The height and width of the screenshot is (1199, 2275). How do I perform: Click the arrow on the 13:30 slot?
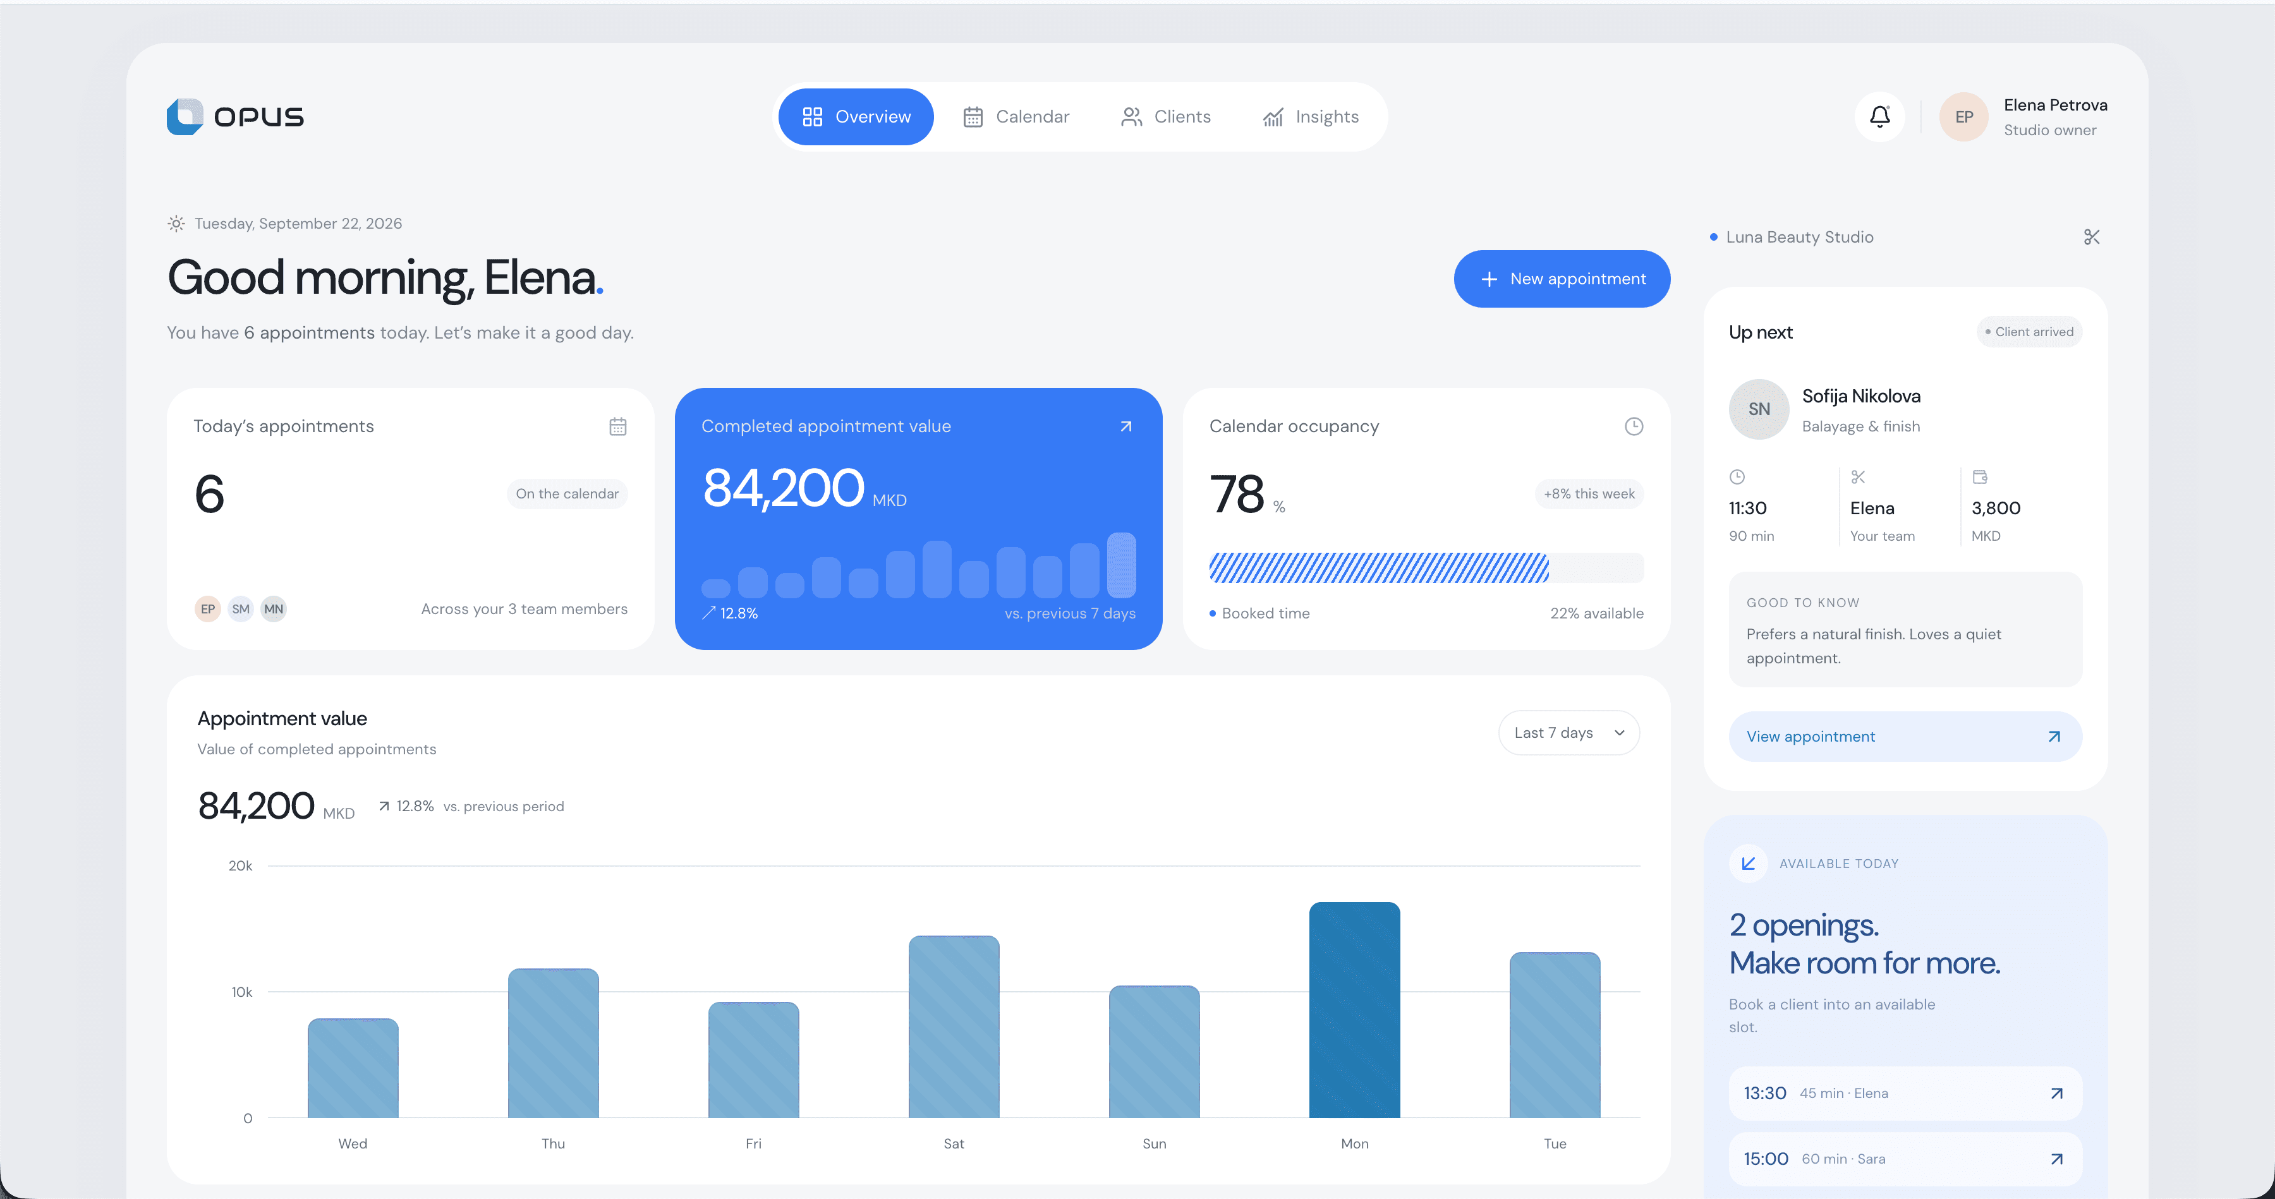coord(2056,1093)
